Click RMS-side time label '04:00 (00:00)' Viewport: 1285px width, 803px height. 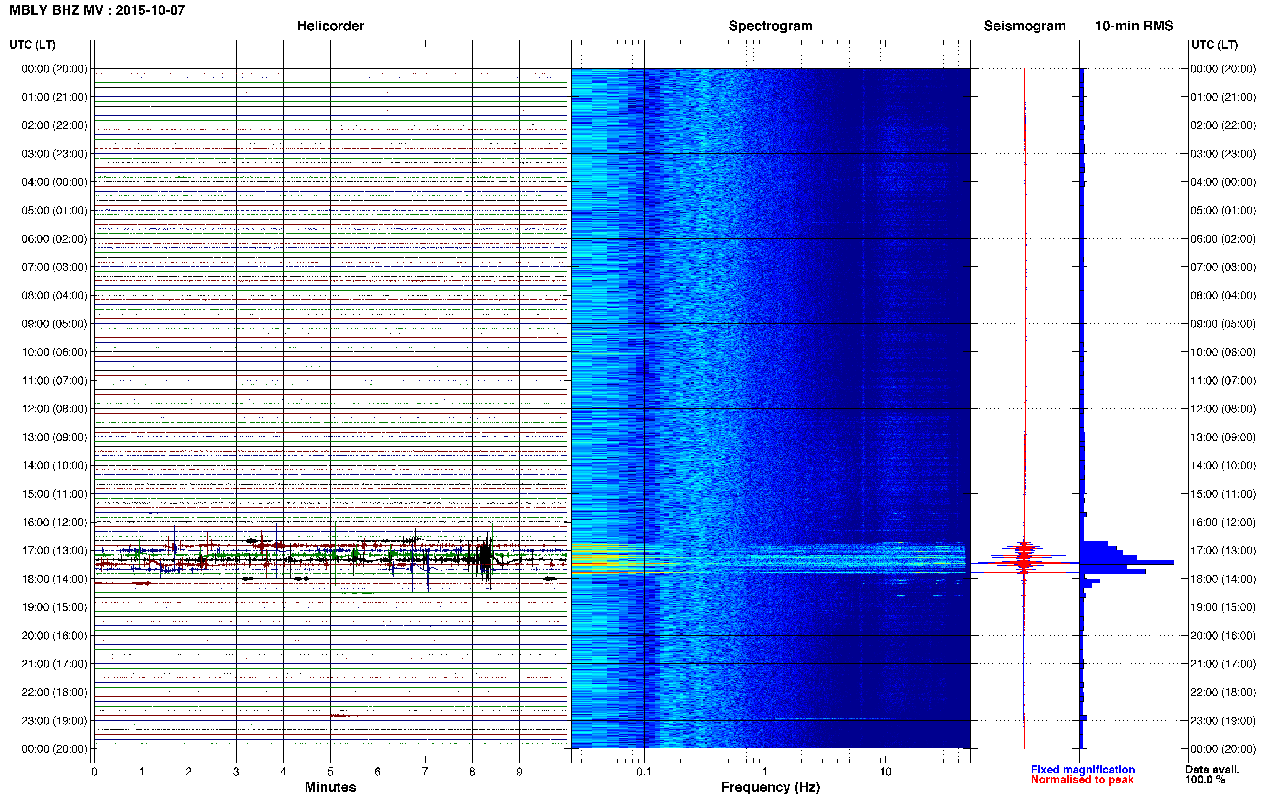pos(1223,182)
